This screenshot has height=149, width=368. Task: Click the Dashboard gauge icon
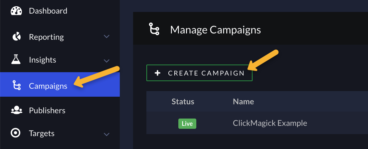coord(16,11)
